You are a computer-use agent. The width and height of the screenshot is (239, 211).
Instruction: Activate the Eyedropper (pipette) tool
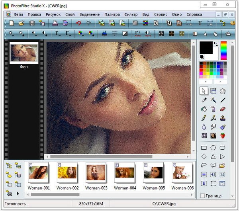coord(204,100)
